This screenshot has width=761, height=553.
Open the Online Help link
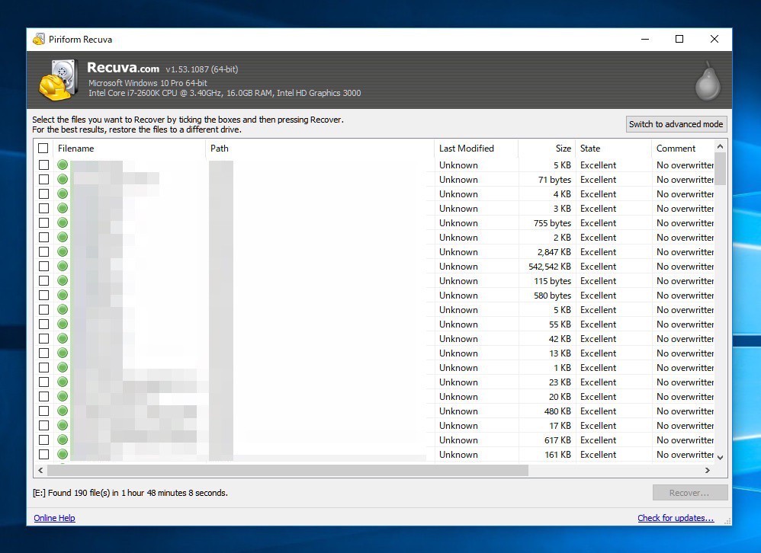(54, 518)
